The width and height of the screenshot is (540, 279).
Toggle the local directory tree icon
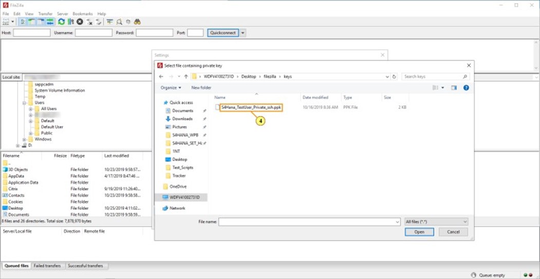32,22
